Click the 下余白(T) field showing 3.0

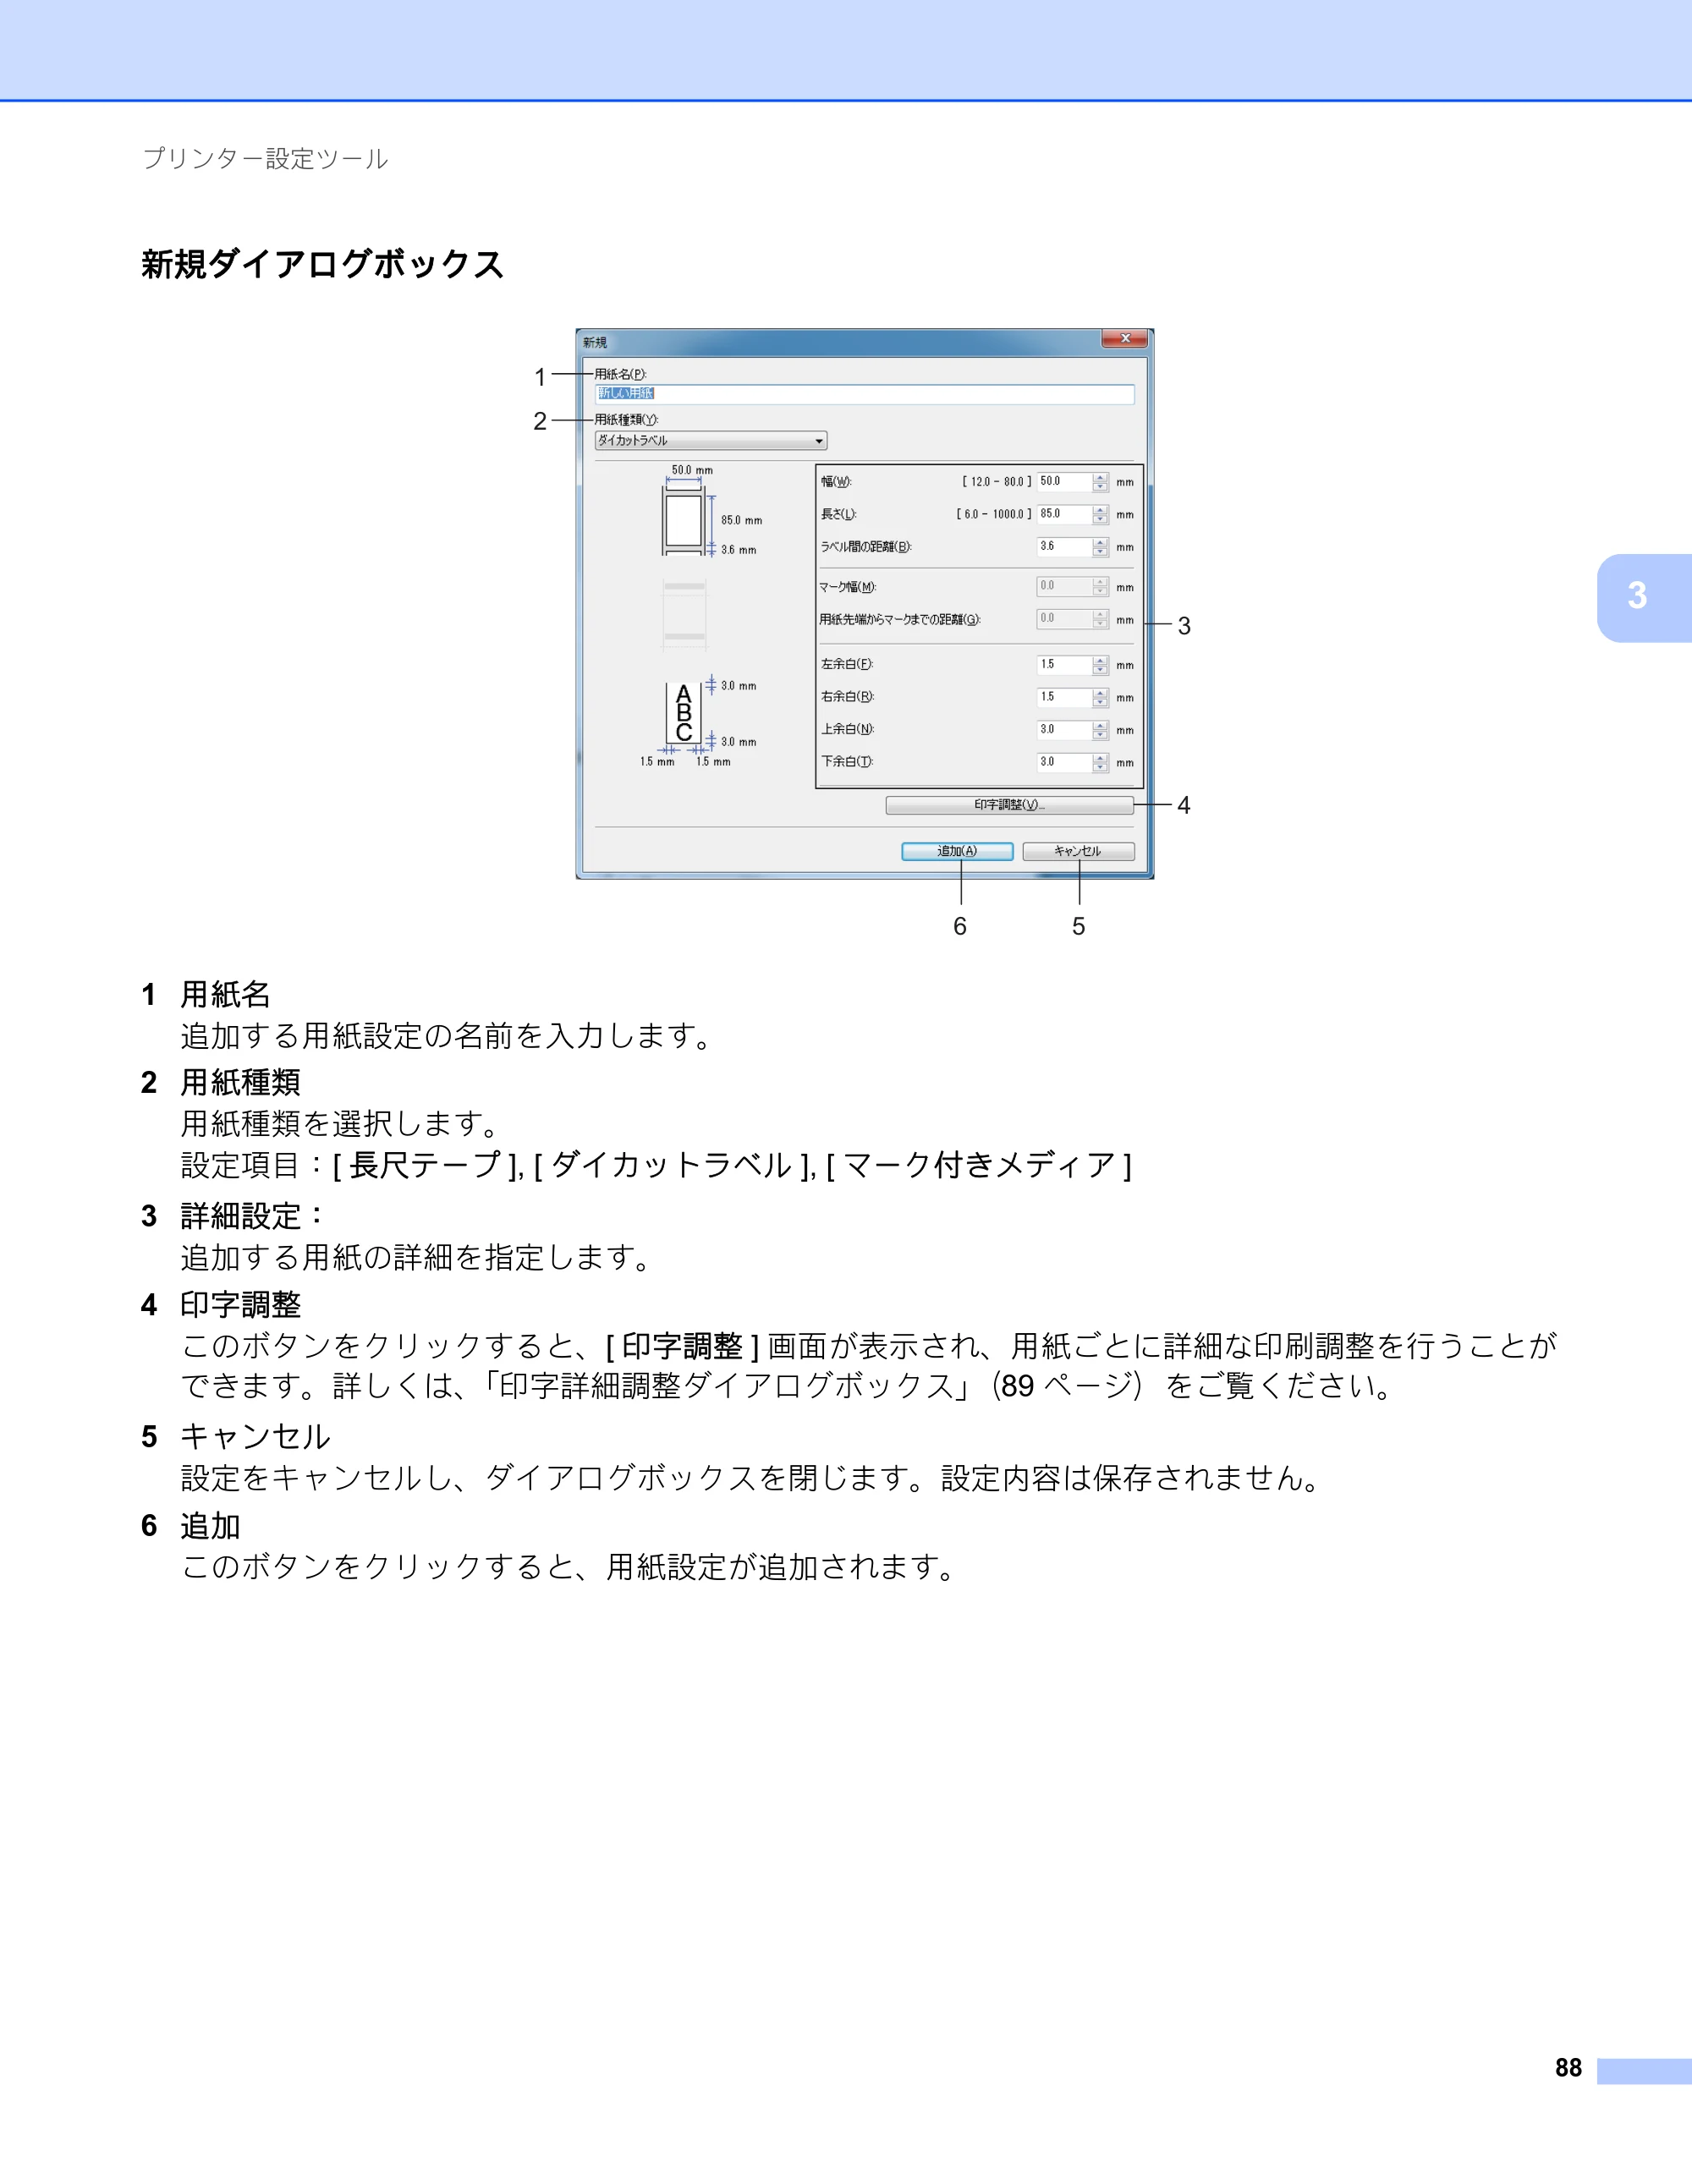pyautogui.click(x=1064, y=762)
